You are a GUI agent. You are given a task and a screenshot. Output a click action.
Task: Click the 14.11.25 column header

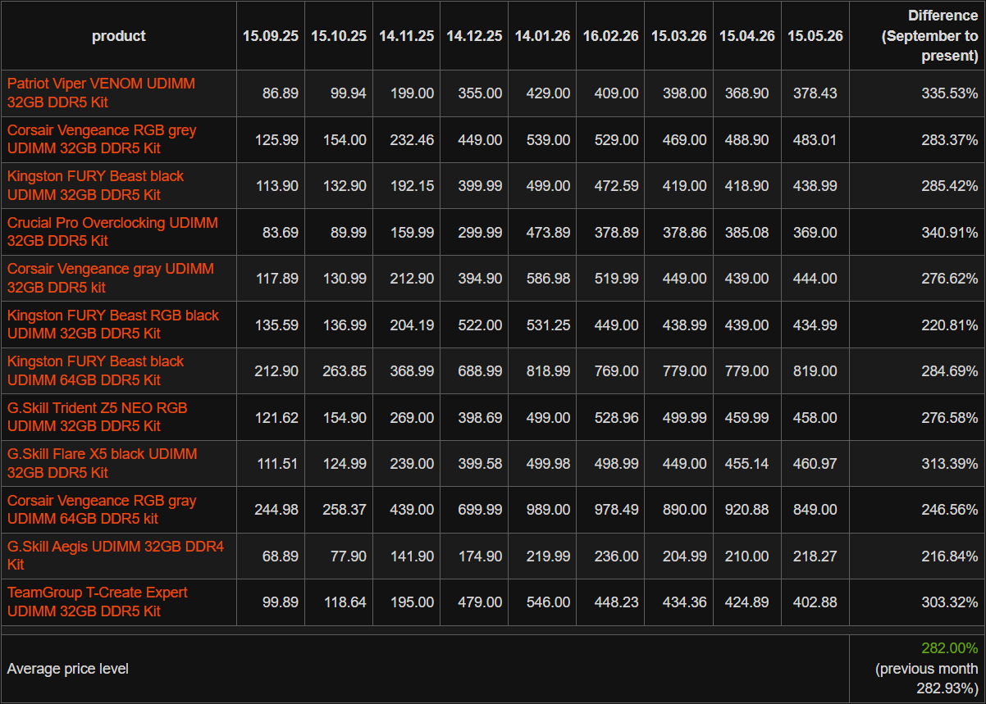click(407, 36)
